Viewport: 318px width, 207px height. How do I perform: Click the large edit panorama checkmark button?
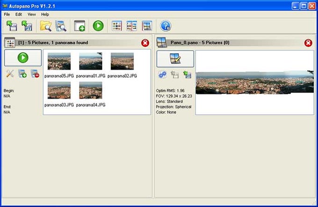(x=175, y=59)
